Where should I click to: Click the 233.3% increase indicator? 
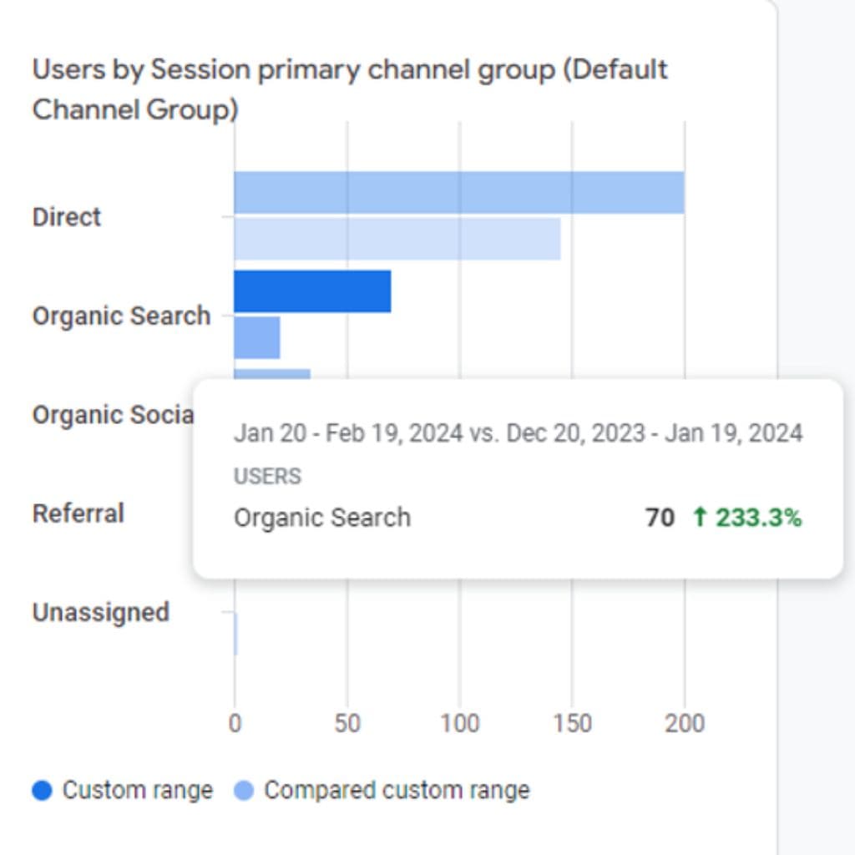tap(747, 518)
